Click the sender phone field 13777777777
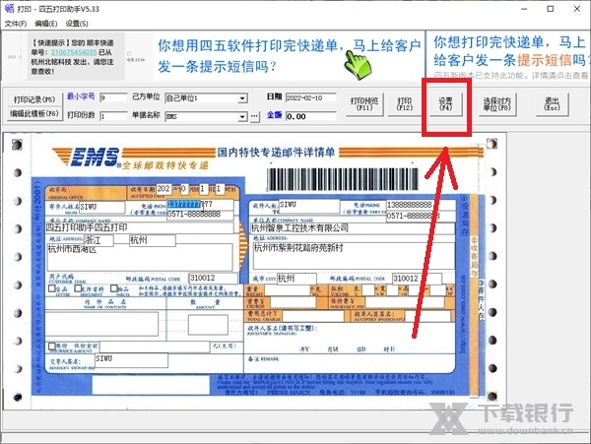Image resolution: width=591 pixels, height=444 pixels. pos(200,205)
